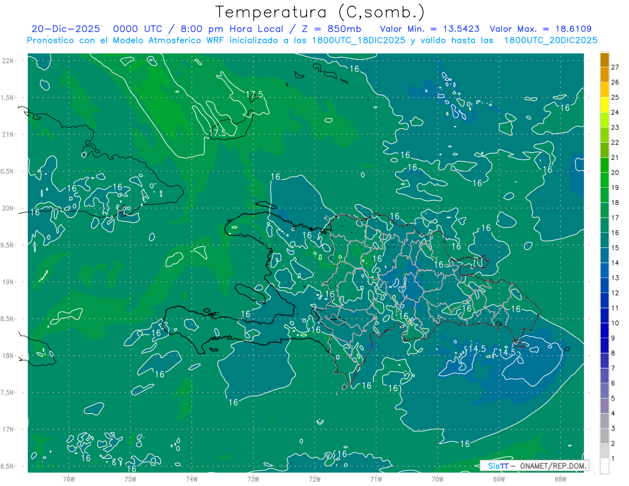Pick the legend color band between 17 and 18
This screenshot has width=629, height=486.
[x=604, y=210]
